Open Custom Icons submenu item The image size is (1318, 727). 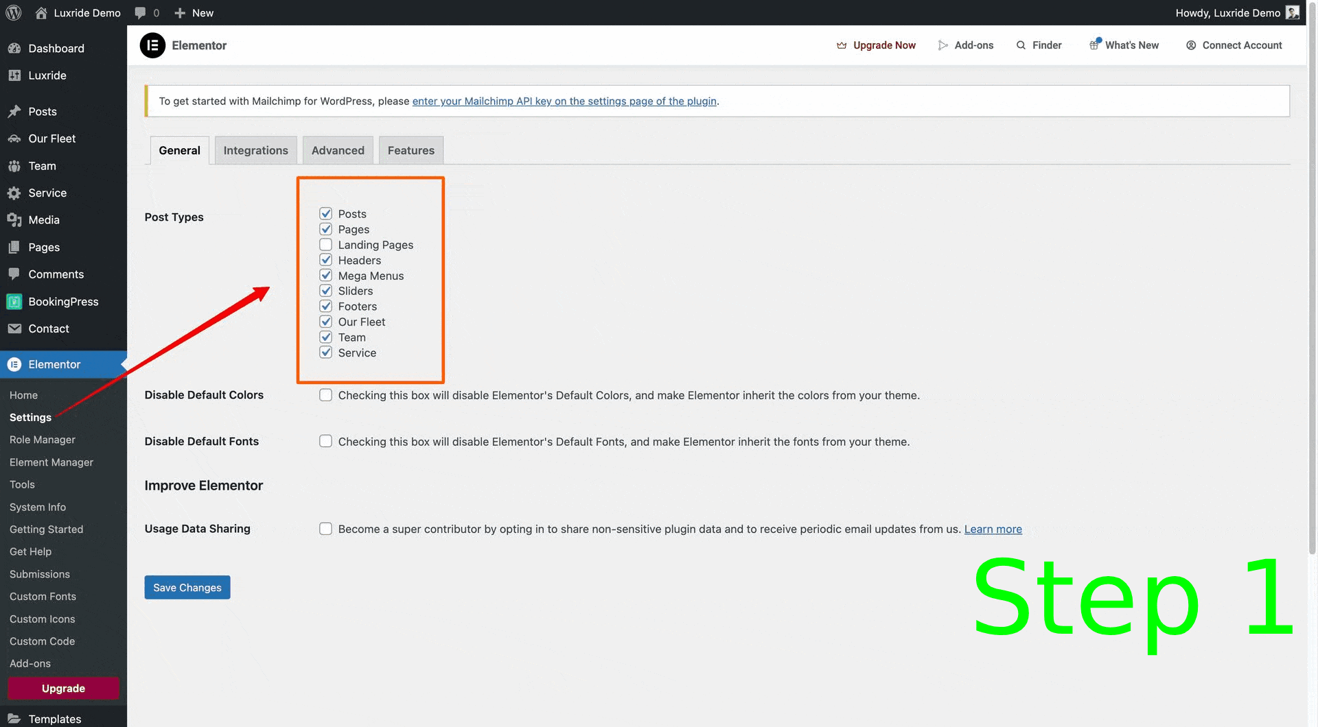(x=42, y=619)
